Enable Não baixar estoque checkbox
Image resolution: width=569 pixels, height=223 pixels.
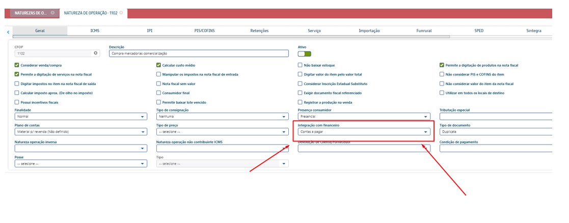point(300,65)
